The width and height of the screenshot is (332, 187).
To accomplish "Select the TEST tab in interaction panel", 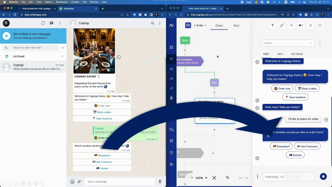I will (x=266, y=54).
